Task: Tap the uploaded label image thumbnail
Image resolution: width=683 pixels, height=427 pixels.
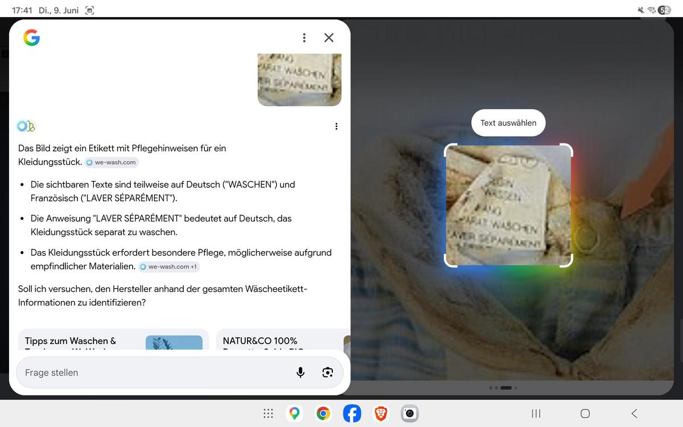Action: (299, 80)
